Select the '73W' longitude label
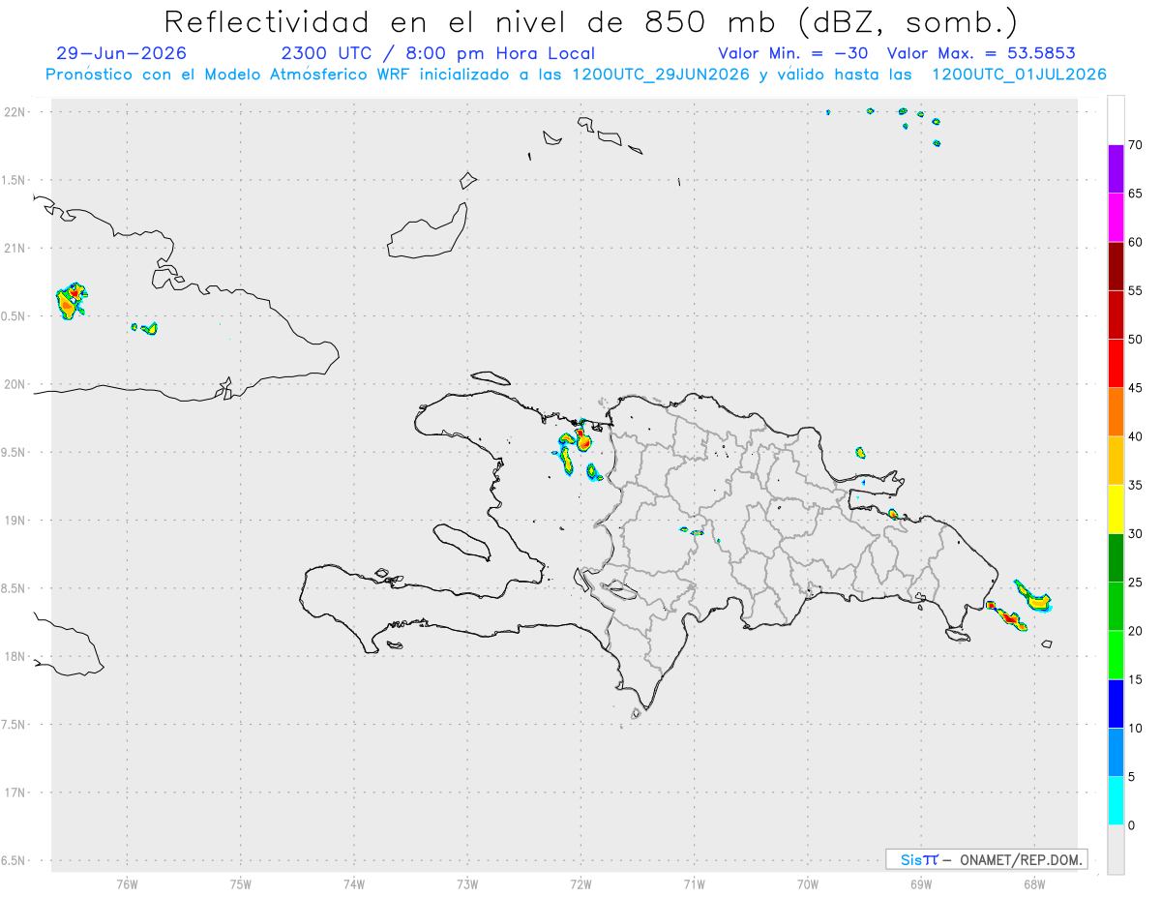The width and height of the screenshot is (1161, 897). point(467,884)
